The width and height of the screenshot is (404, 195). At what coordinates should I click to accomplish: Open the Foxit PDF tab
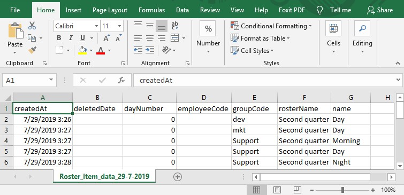292,10
